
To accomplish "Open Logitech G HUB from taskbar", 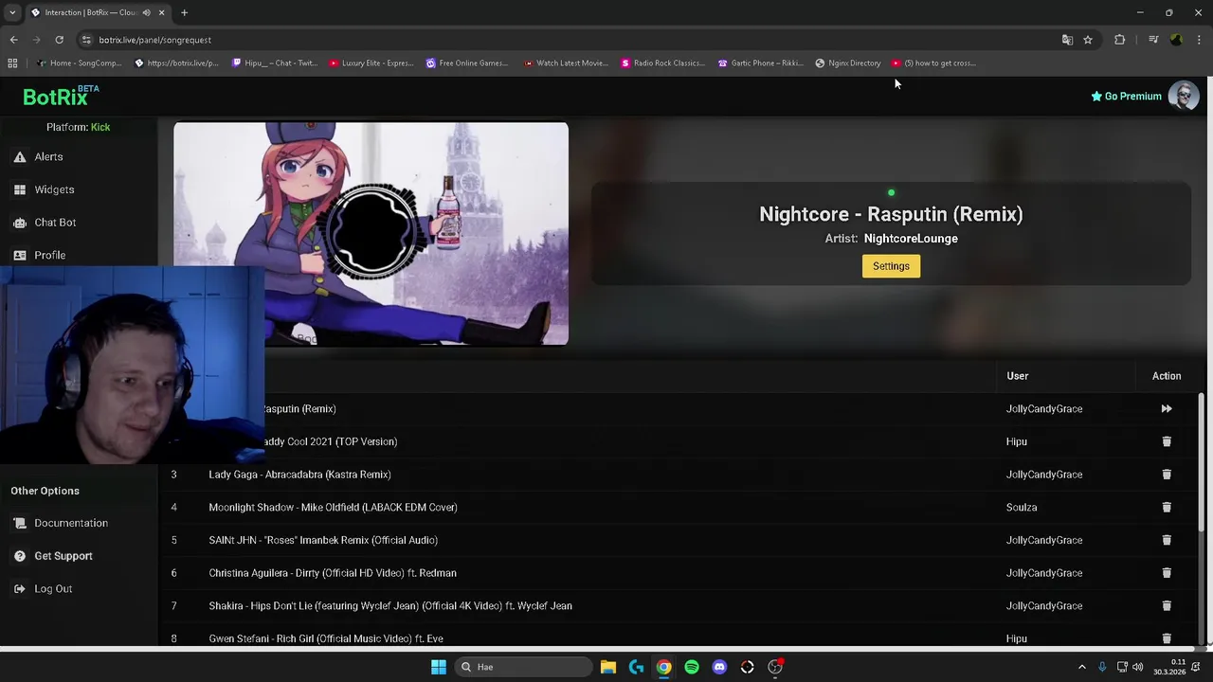I will [x=636, y=667].
